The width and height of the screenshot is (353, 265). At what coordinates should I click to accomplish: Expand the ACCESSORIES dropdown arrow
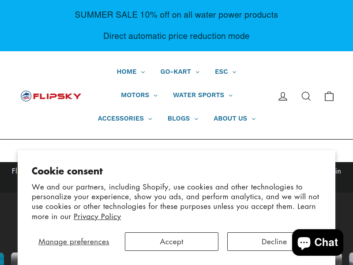pos(150,119)
